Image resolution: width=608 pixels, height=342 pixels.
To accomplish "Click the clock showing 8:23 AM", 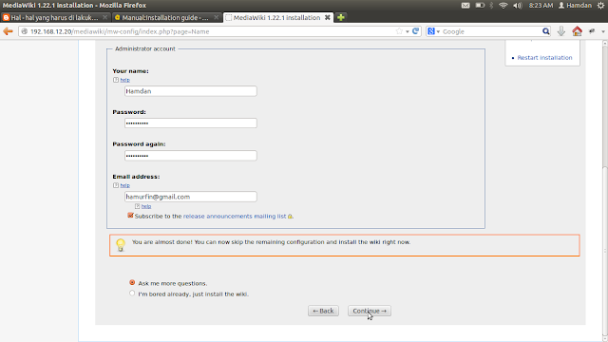I will pos(541,6).
